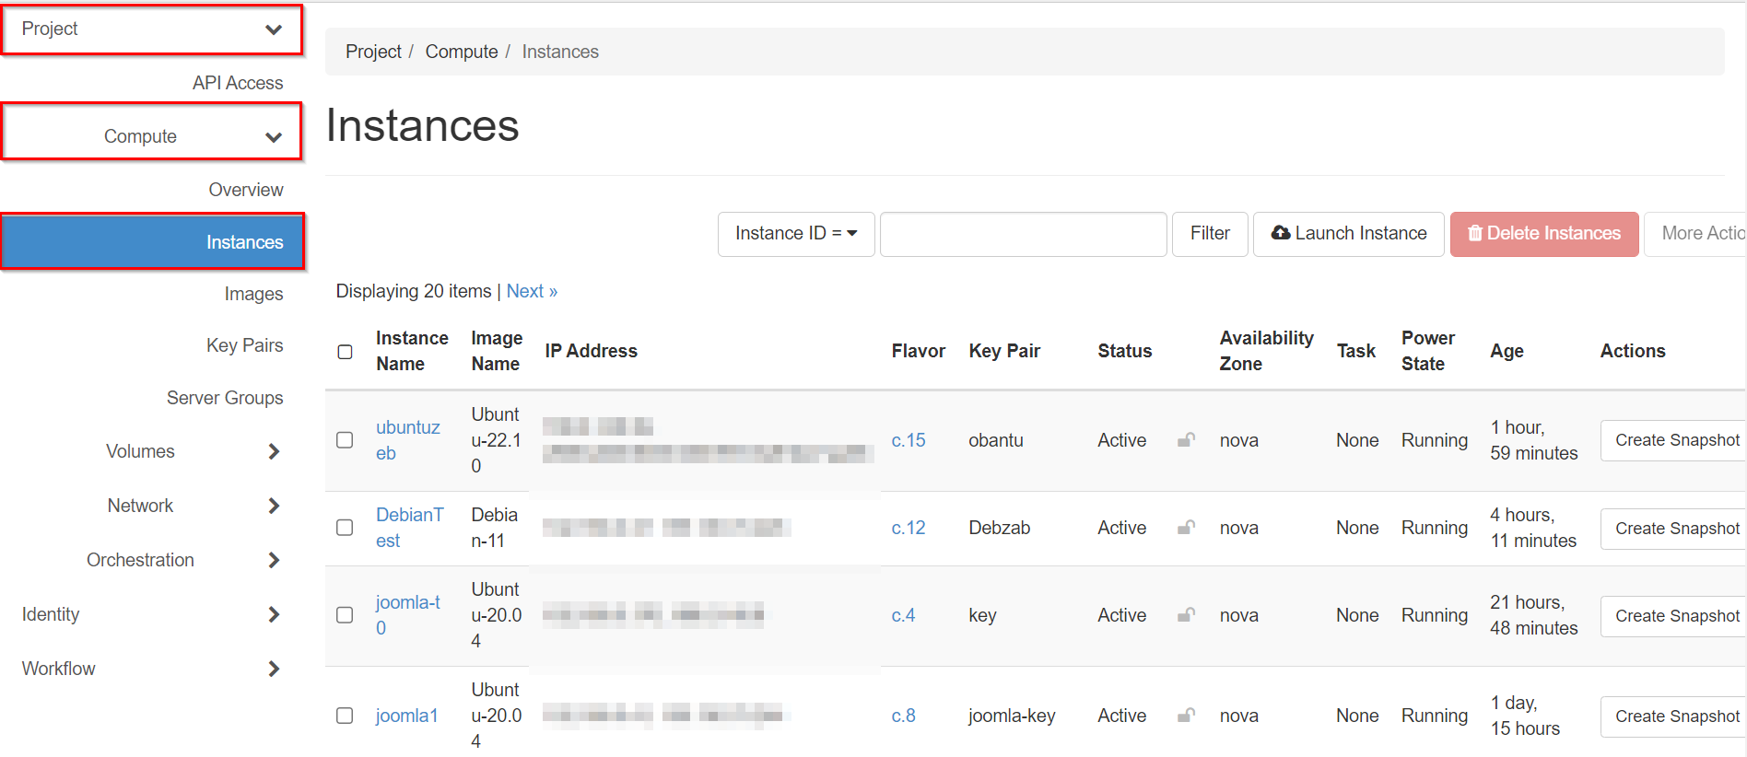Expand the Workflow chevron arrow

(274, 669)
